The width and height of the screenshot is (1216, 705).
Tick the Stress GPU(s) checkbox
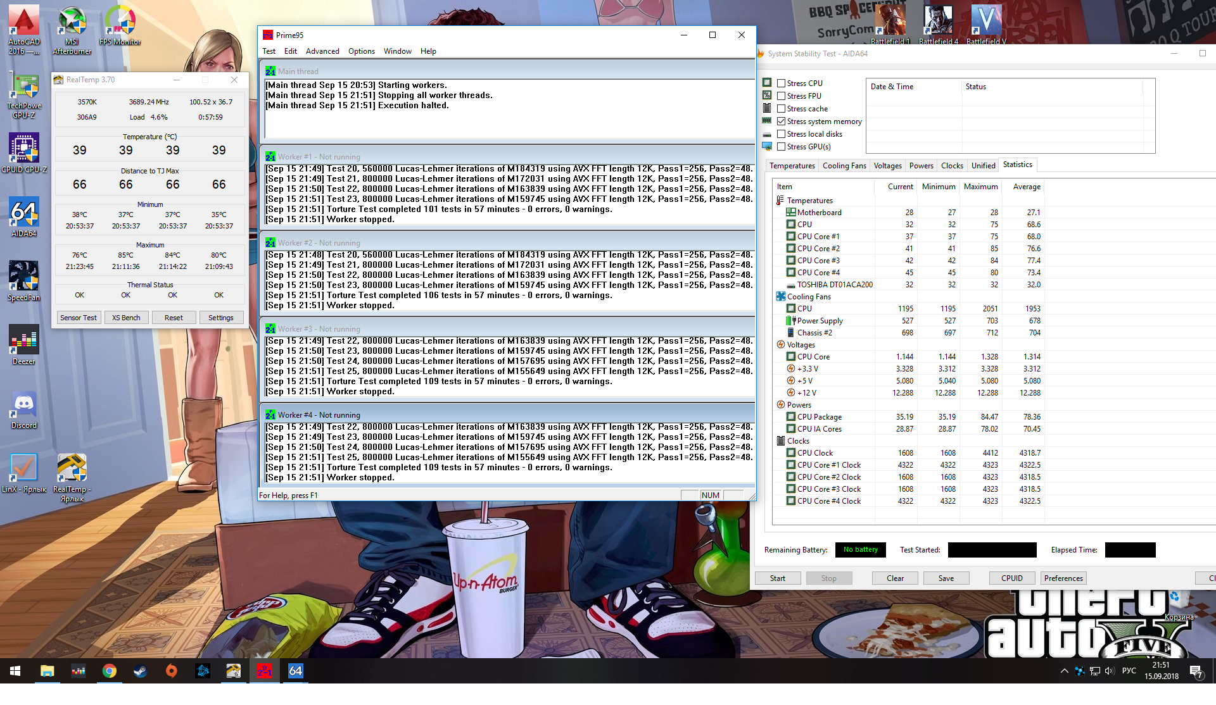[x=781, y=147]
